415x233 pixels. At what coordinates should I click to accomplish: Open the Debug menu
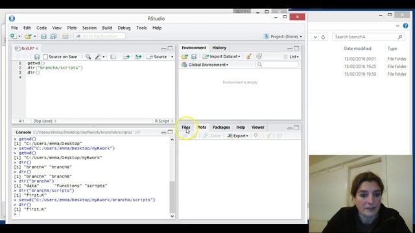124,28
